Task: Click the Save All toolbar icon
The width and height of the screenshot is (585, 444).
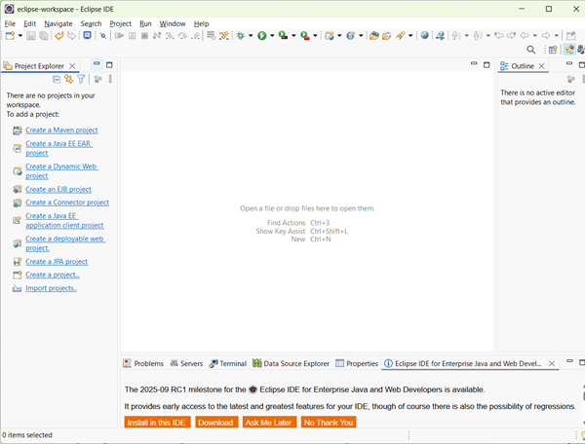Action: pos(44,36)
